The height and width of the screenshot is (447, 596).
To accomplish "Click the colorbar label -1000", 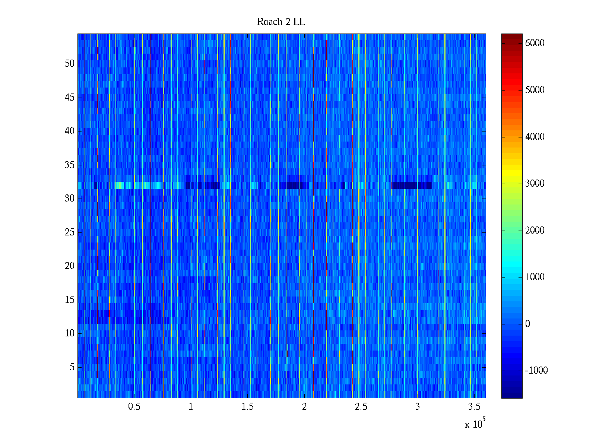I will [x=536, y=371].
